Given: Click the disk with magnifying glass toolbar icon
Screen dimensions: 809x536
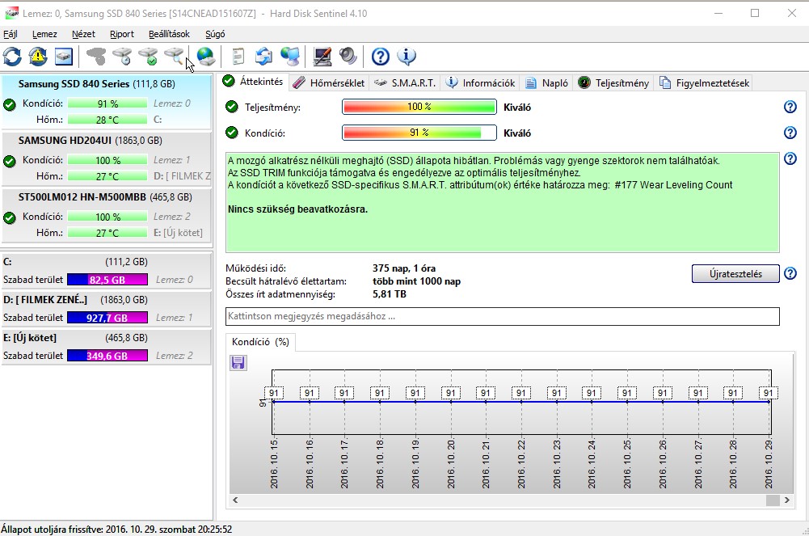Looking at the screenshot, I should click(174, 57).
